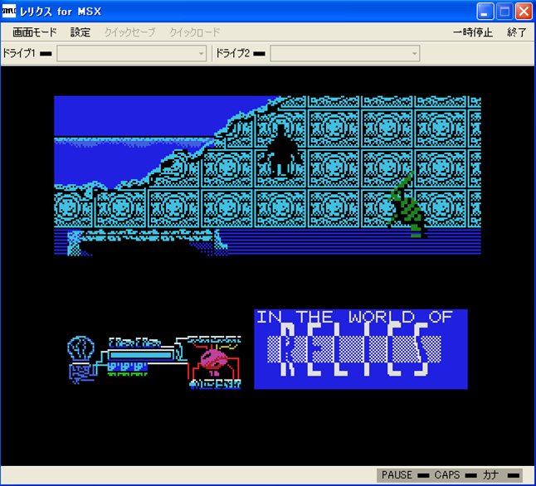
Task: Close the レリクス for MSX window
Action: (x=524, y=12)
